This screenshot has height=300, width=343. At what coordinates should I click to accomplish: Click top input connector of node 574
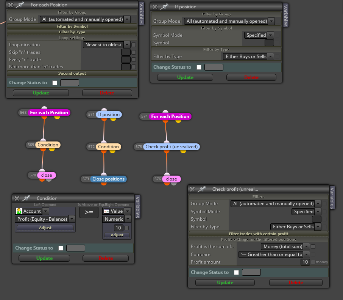pos(165,112)
